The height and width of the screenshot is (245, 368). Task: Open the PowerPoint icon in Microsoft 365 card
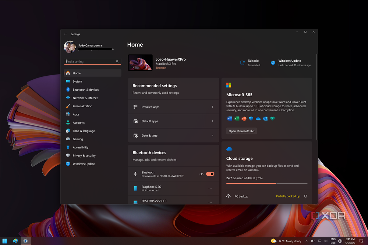244,119
